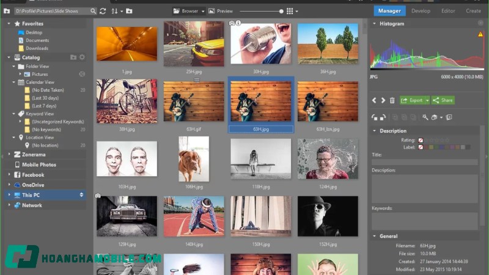Viewport: 489px width, 275px height.
Task: Click the search icon in path bar
Action: coord(93,11)
